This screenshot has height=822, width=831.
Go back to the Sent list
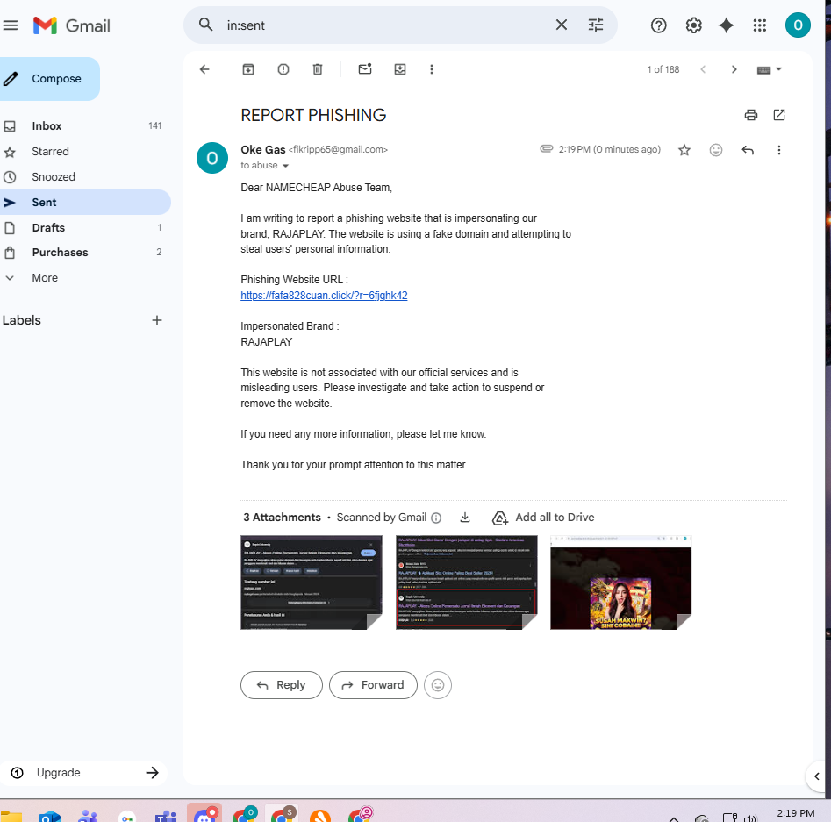[x=204, y=69]
